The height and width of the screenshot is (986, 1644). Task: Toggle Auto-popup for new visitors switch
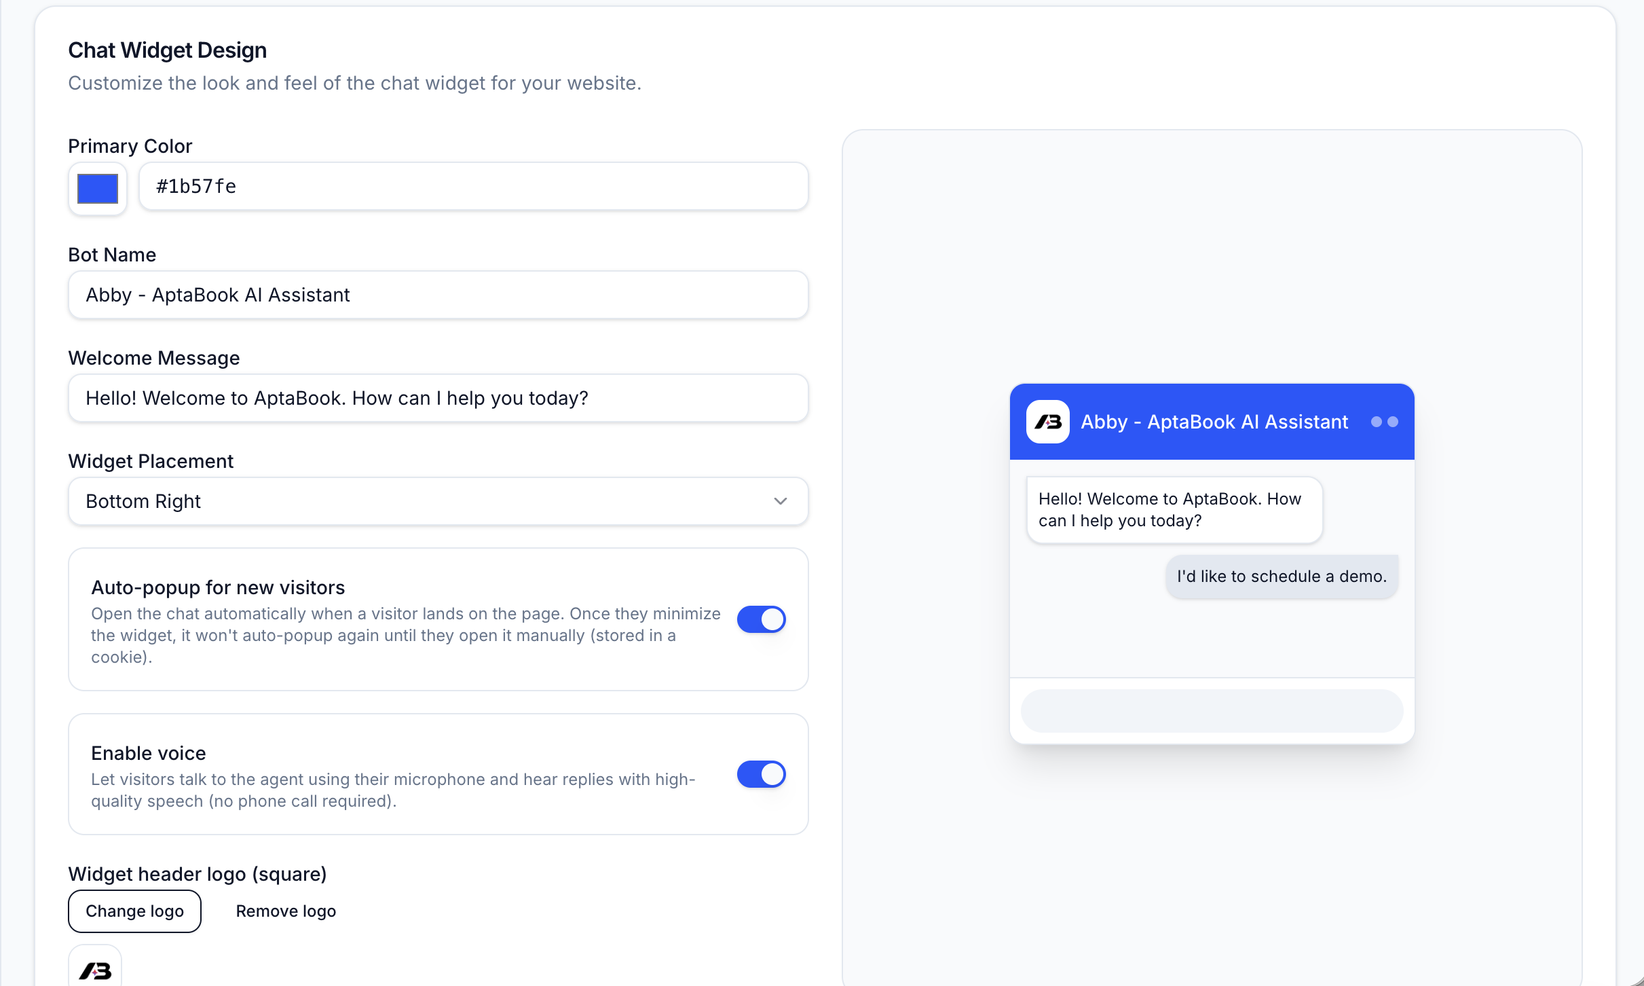761,619
